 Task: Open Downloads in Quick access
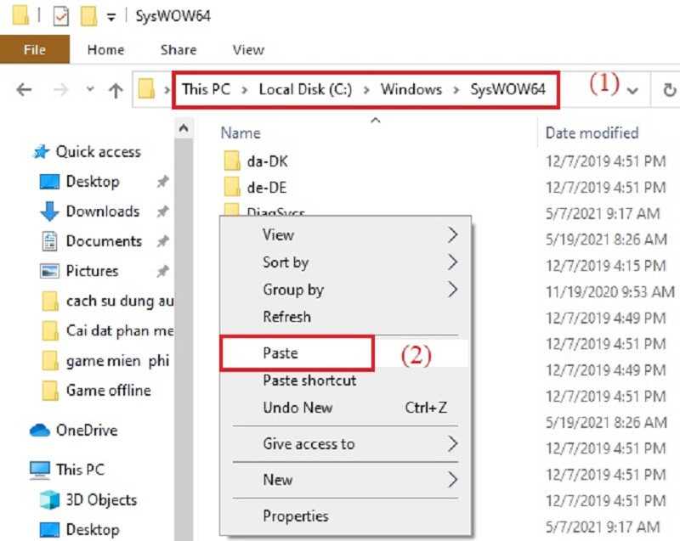[103, 211]
